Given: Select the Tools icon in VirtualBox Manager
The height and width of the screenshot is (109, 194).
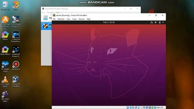Looking at the screenshot, I should point(45,18).
